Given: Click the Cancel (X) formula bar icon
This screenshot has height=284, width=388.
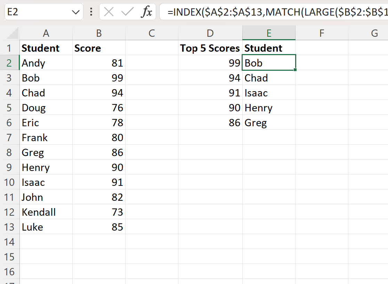Looking at the screenshot, I should pyautogui.click(x=109, y=11).
